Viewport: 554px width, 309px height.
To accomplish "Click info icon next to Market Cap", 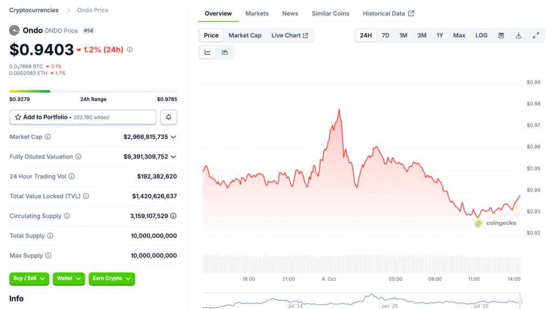I will 48,137.
